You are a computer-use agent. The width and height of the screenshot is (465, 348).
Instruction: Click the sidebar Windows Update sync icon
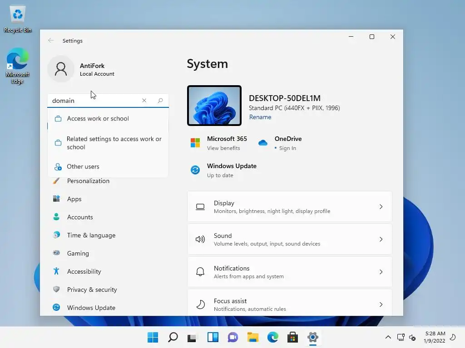(x=56, y=307)
